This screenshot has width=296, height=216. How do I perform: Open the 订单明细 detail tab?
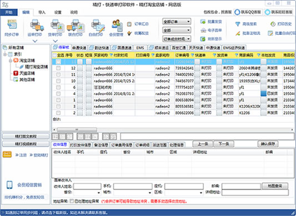point(142,145)
